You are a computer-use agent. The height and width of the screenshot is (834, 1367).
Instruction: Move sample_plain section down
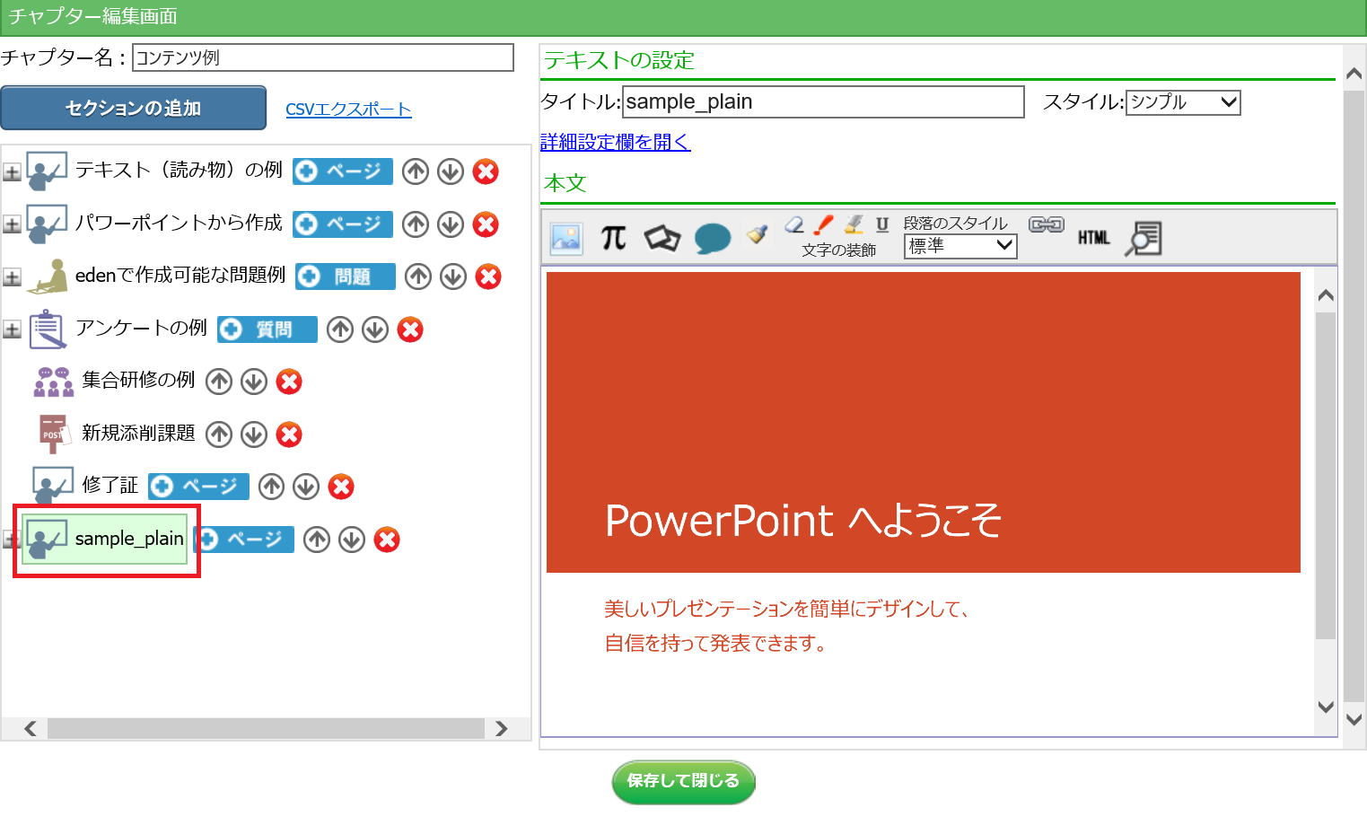coord(352,540)
